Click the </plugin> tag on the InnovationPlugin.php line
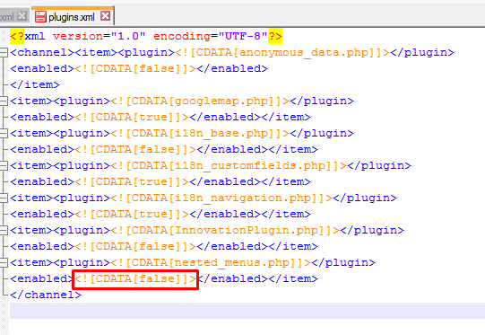Viewport: 485px width, 335px height. pyautogui.click(x=372, y=230)
